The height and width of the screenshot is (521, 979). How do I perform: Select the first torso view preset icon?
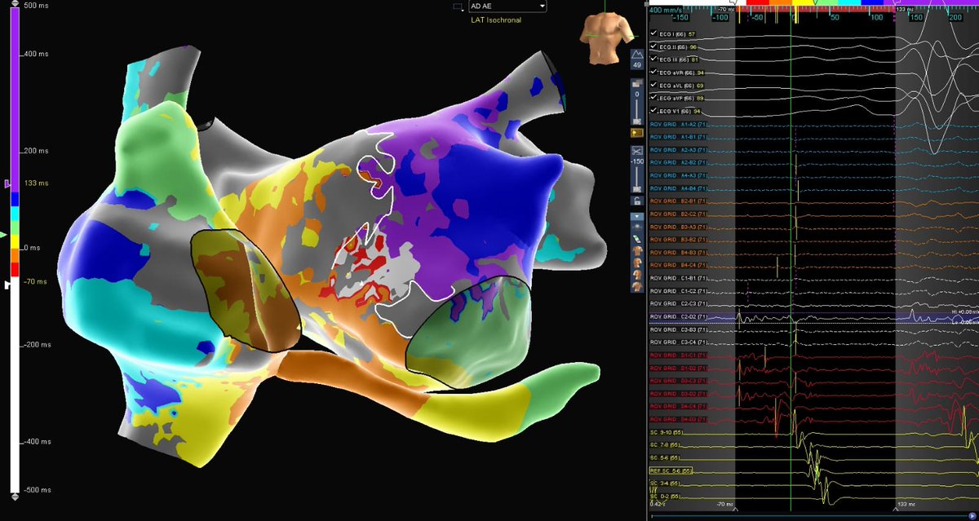636,250
